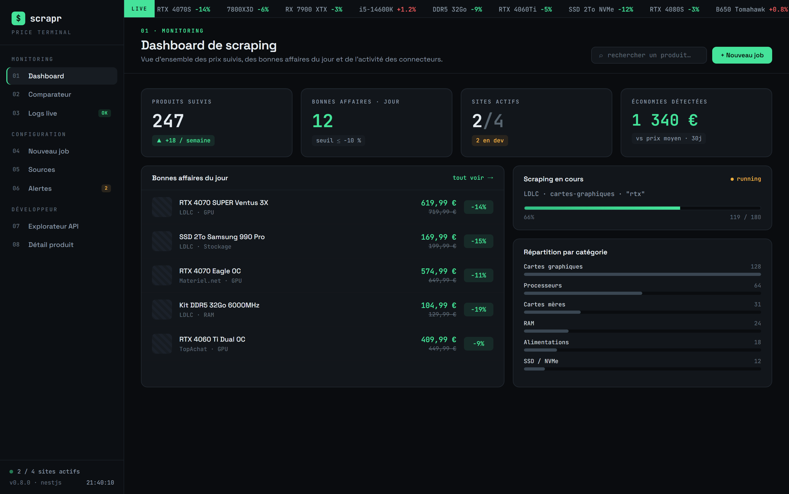Image resolution: width=789 pixels, height=494 pixels.
Task: Click the scrapr dollar logo icon
Action: point(18,18)
